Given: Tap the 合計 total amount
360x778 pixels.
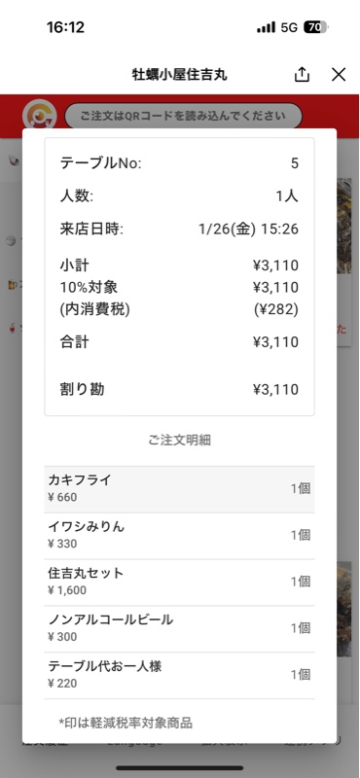Looking at the screenshot, I should 276,342.
